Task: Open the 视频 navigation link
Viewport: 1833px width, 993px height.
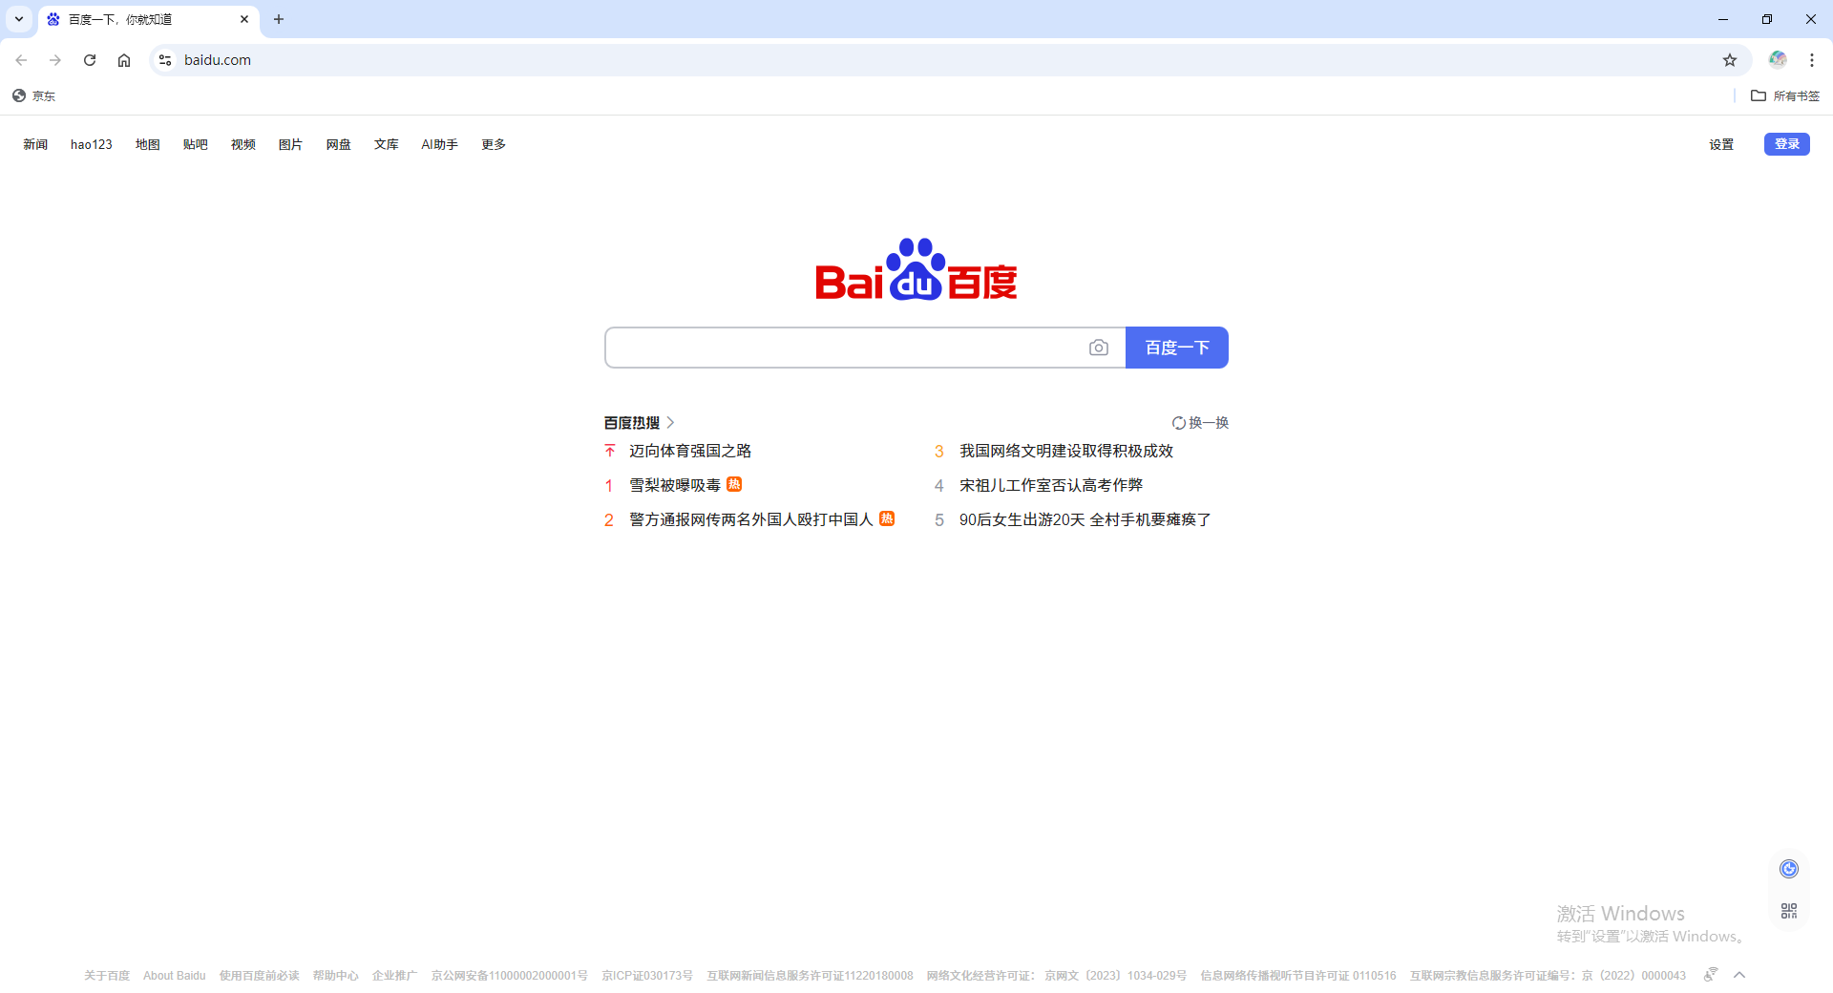Action: coord(243,144)
